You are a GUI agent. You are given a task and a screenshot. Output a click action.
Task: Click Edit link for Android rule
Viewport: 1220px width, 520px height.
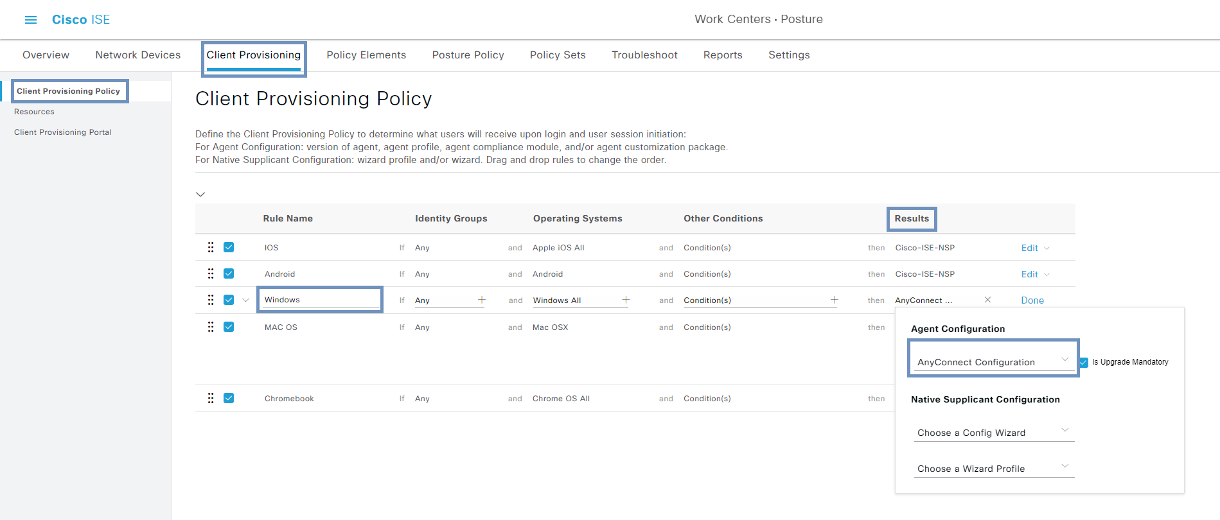(1030, 275)
